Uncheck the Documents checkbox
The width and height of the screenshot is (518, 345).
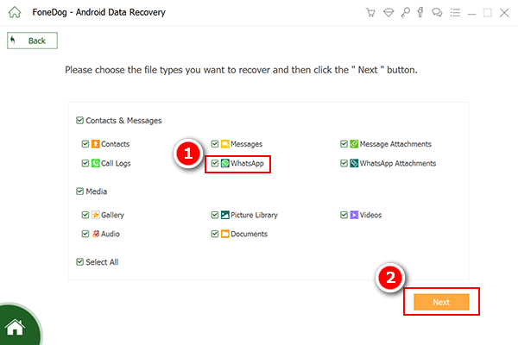click(x=214, y=234)
